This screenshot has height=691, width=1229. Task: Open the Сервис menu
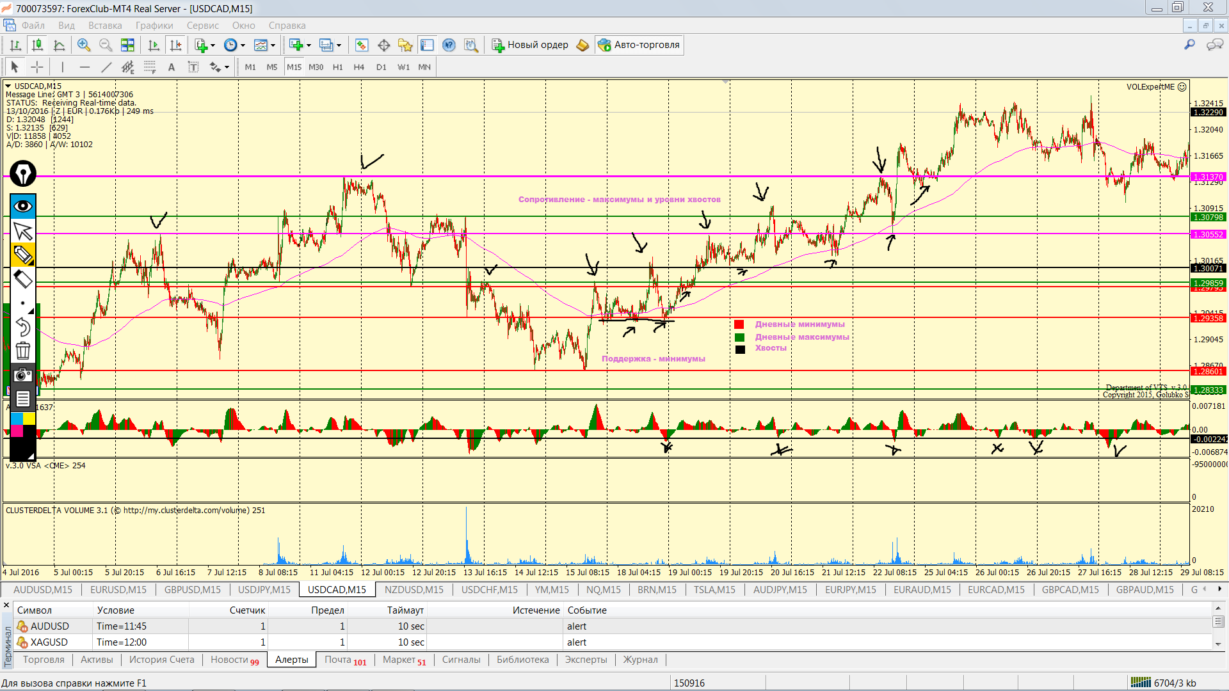[203, 26]
